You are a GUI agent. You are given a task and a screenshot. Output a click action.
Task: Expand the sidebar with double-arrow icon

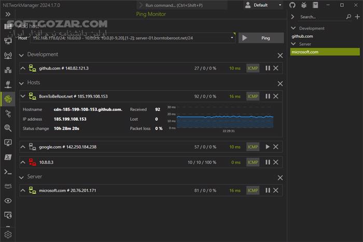click(8, 15)
